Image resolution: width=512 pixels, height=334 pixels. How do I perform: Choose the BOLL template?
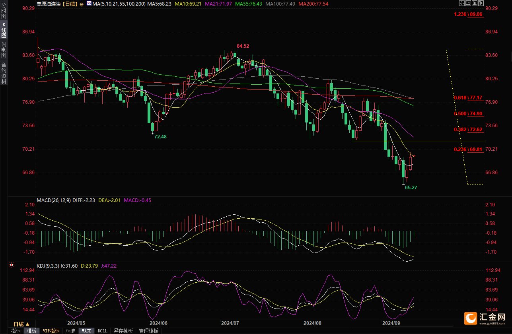[x=102, y=331]
